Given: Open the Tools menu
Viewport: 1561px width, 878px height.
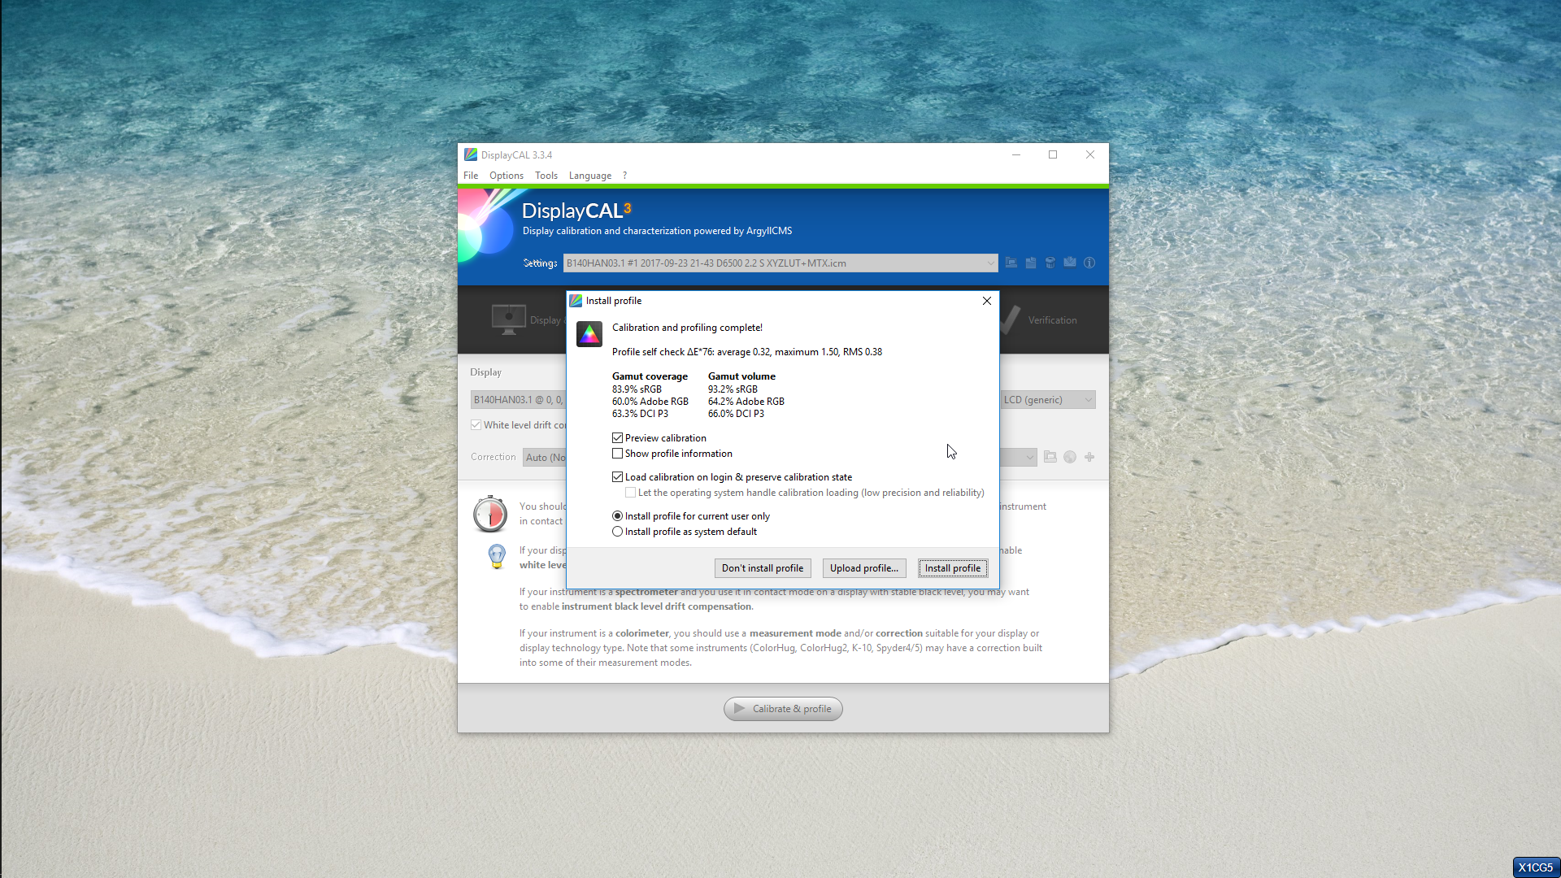Looking at the screenshot, I should pos(546,176).
